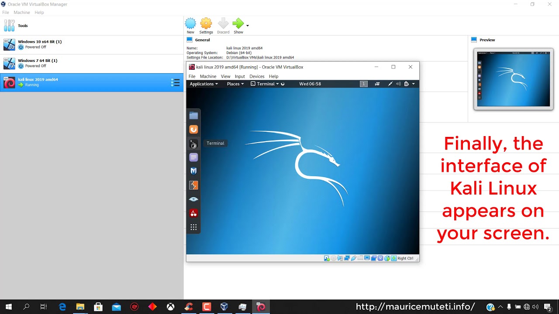Image resolution: width=559 pixels, height=314 pixels.
Task: Click the display status icon in VM bar
Action: [367, 258]
